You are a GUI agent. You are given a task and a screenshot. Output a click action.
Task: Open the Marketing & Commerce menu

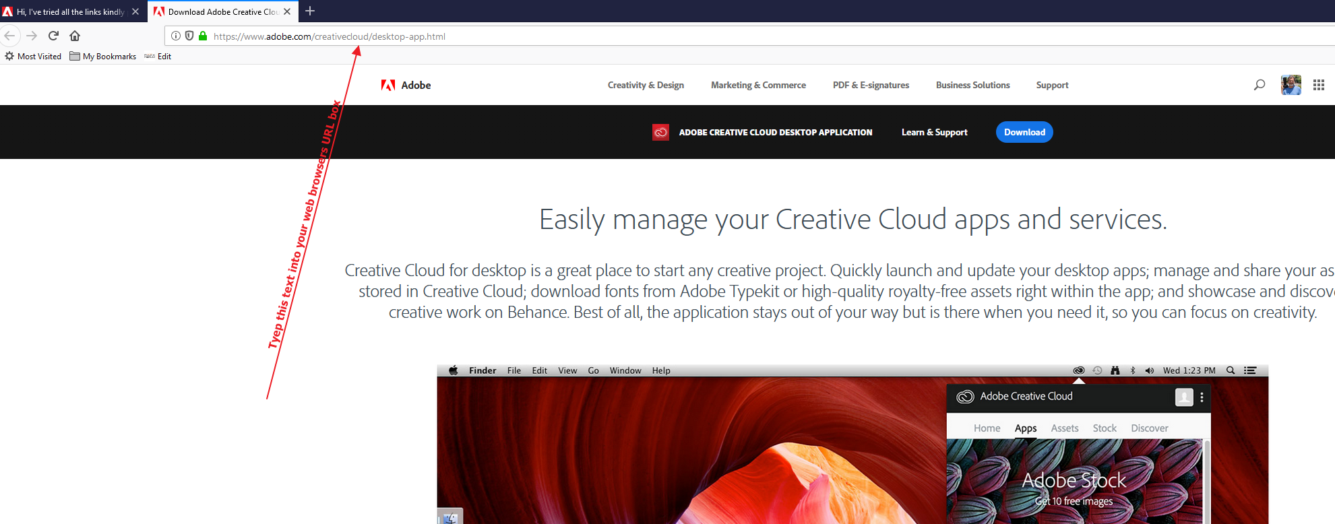(758, 85)
